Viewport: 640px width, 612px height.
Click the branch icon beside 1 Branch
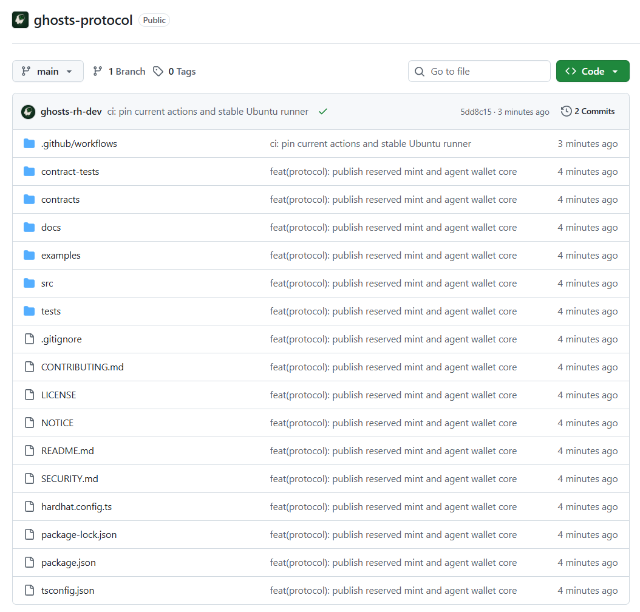pos(97,72)
